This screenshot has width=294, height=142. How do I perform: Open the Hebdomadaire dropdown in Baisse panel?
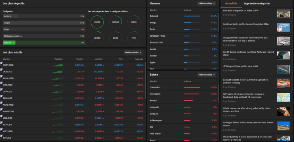click(x=206, y=74)
